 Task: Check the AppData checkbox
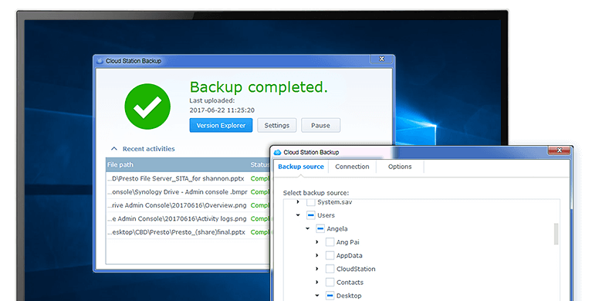[330, 255]
